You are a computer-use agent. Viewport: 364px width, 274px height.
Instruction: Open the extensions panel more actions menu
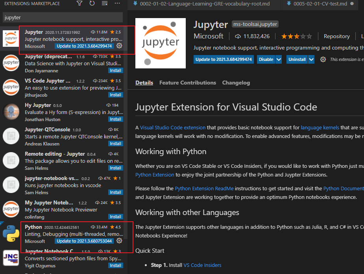(x=117, y=3)
